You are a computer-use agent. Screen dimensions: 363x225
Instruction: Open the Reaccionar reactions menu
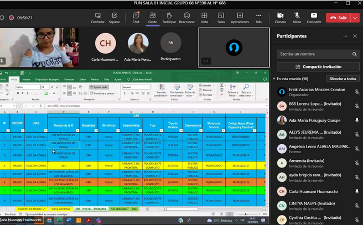pos(186,17)
